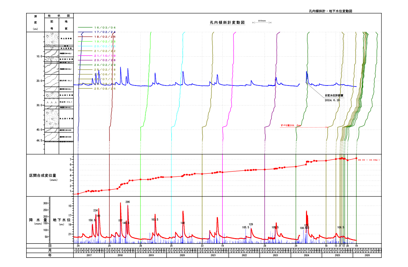The width and height of the screenshot is (408, 267).
Task: Select the 25/08/26 legend date entry
Action: [x=105, y=88]
